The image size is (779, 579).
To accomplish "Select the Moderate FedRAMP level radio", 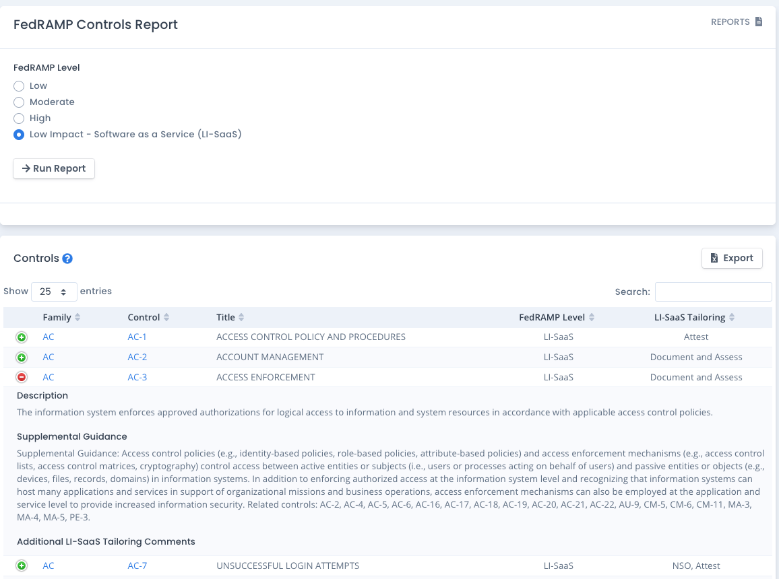I will (19, 102).
